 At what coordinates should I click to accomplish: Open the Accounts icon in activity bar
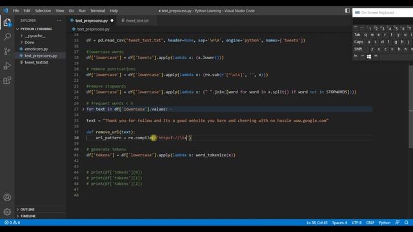[7, 197]
